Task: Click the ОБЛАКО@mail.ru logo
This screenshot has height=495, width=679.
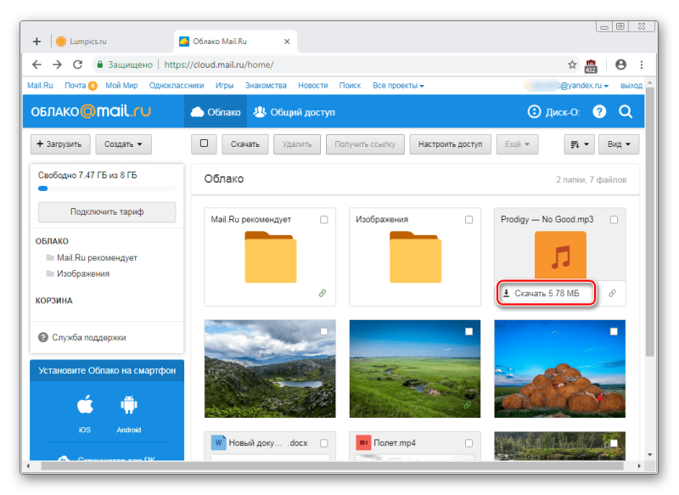Action: (91, 111)
